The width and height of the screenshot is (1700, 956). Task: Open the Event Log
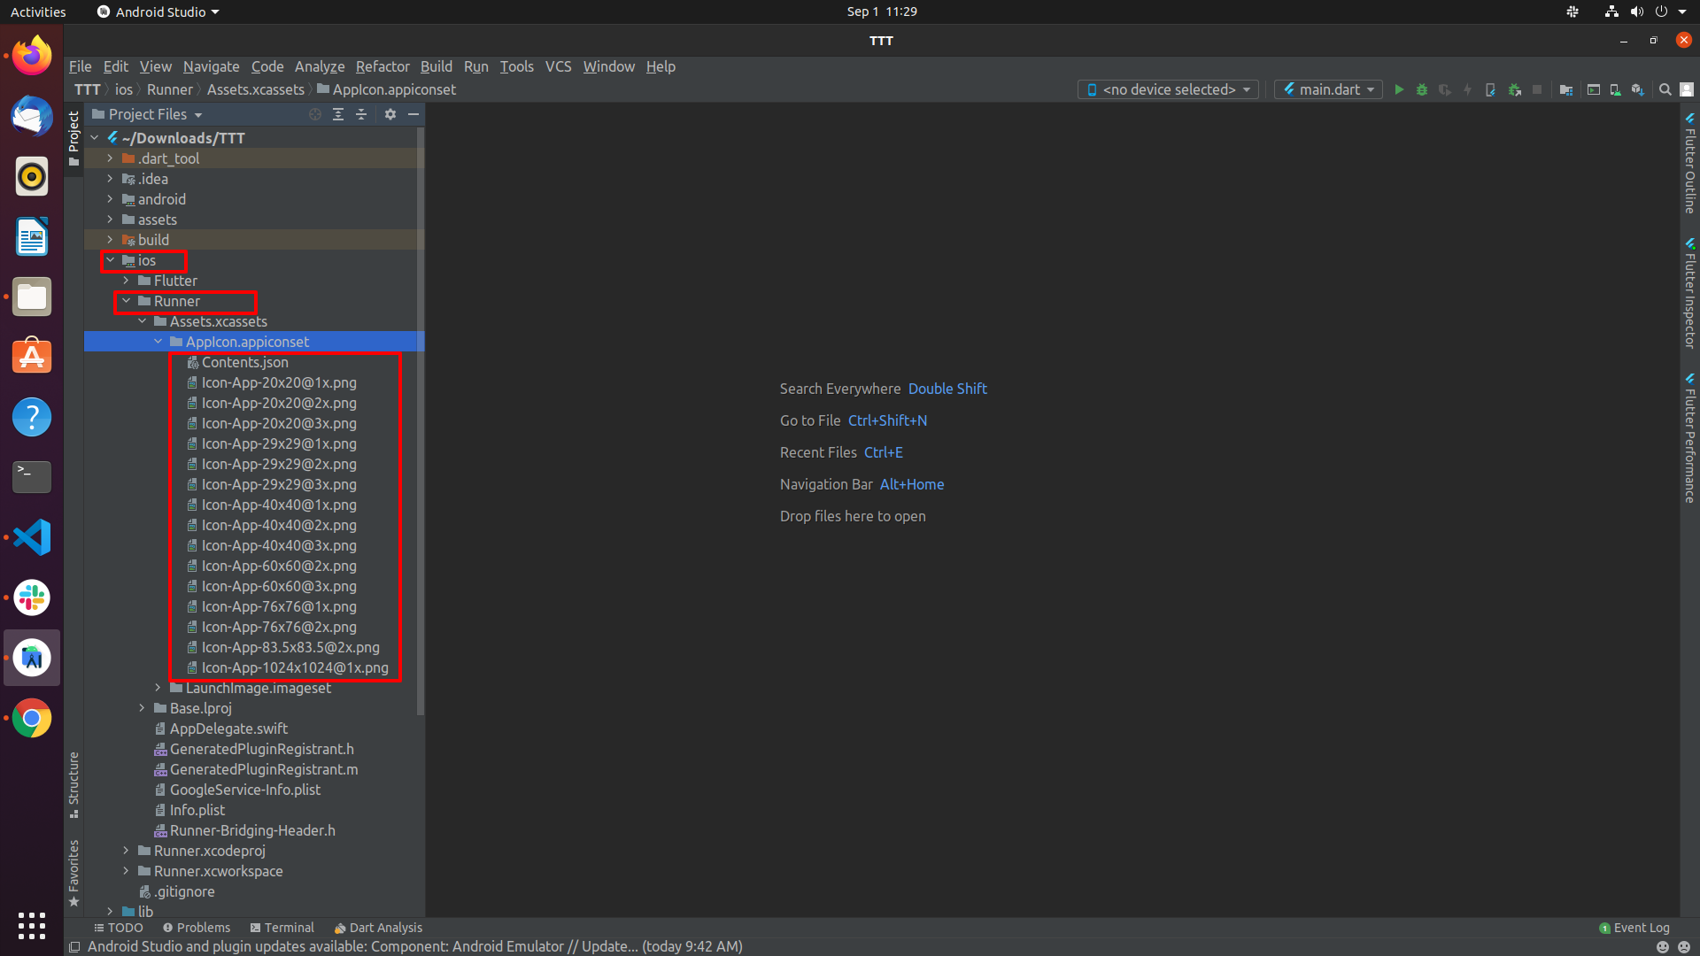tap(1634, 928)
